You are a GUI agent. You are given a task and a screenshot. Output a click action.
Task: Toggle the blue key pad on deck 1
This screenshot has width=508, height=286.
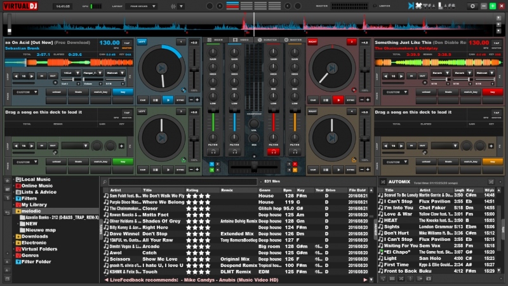tap(123, 92)
